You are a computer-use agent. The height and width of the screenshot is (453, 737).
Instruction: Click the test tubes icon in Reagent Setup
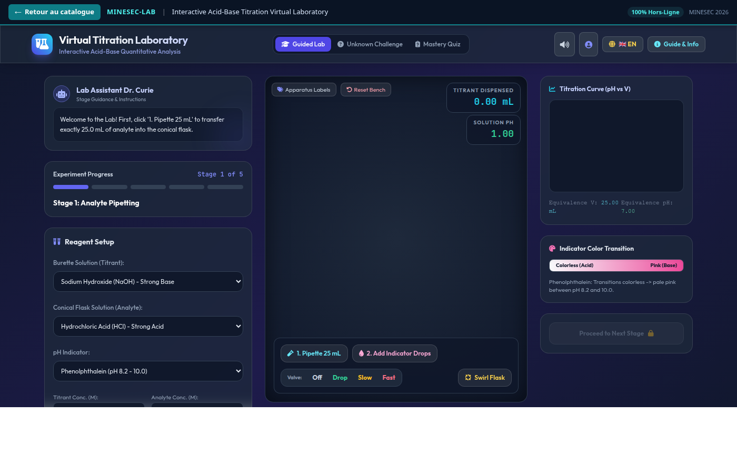[x=57, y=242]
